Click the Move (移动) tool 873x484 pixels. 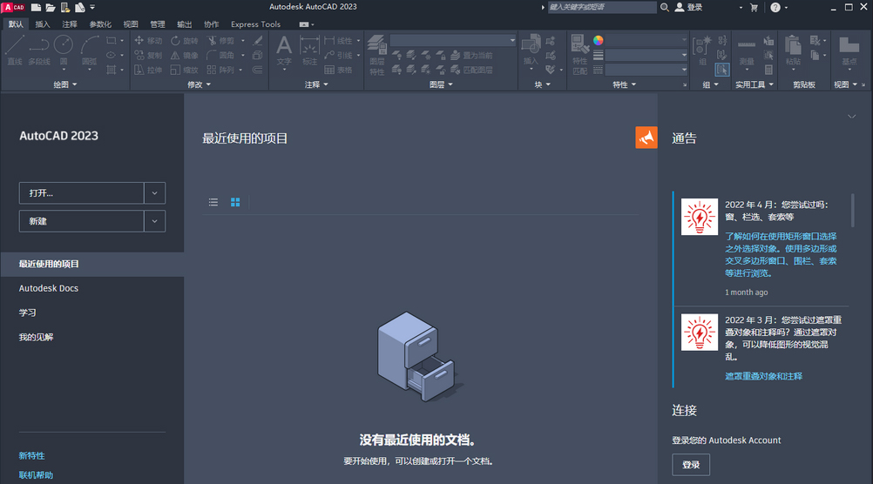pos(148,41)
